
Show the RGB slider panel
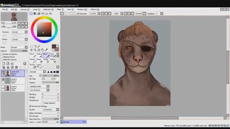35,14
